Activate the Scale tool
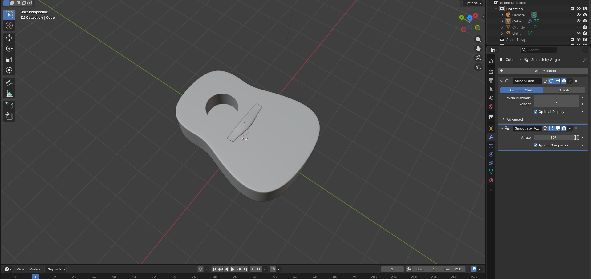Screen dimensions: 591x279 9,59
